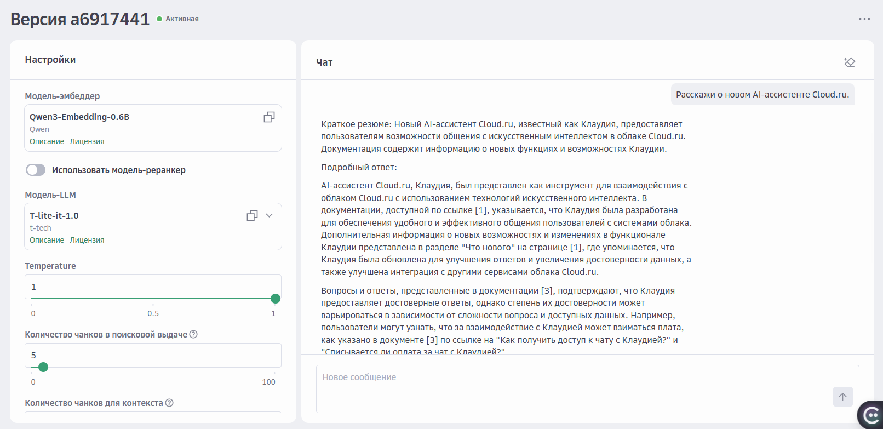The image size is (883, 429).
Task: Open the LLM model Лицензия link
Action: click(x=87, y=241)
